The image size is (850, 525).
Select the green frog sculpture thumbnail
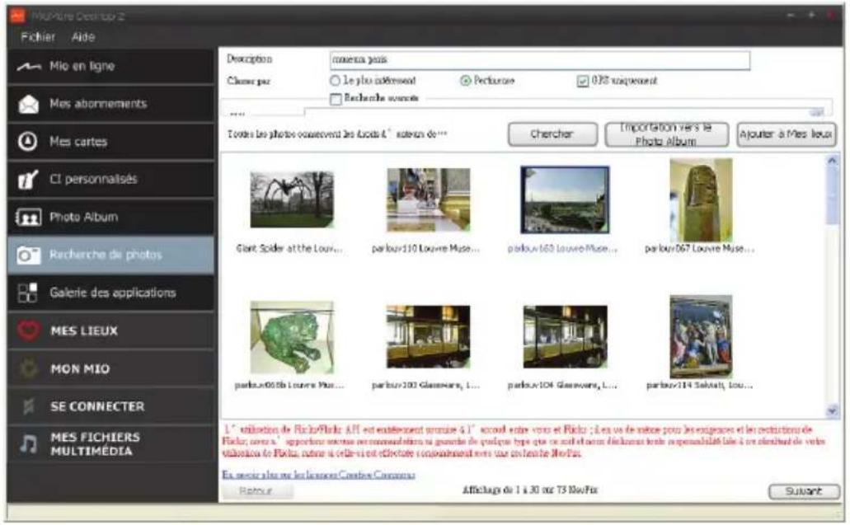point(292,337)
